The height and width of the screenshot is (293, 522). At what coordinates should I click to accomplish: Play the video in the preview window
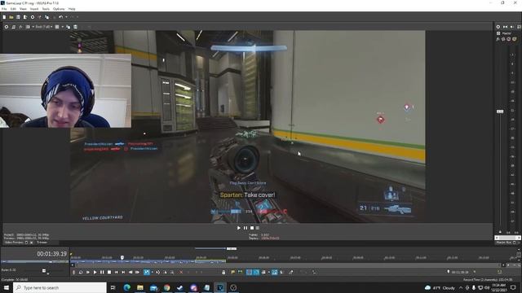tap(239, 228)
